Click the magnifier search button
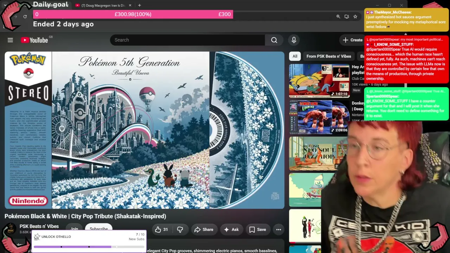Image resolution: width=450 pixels, height=253 pixels. pos(274,40)
